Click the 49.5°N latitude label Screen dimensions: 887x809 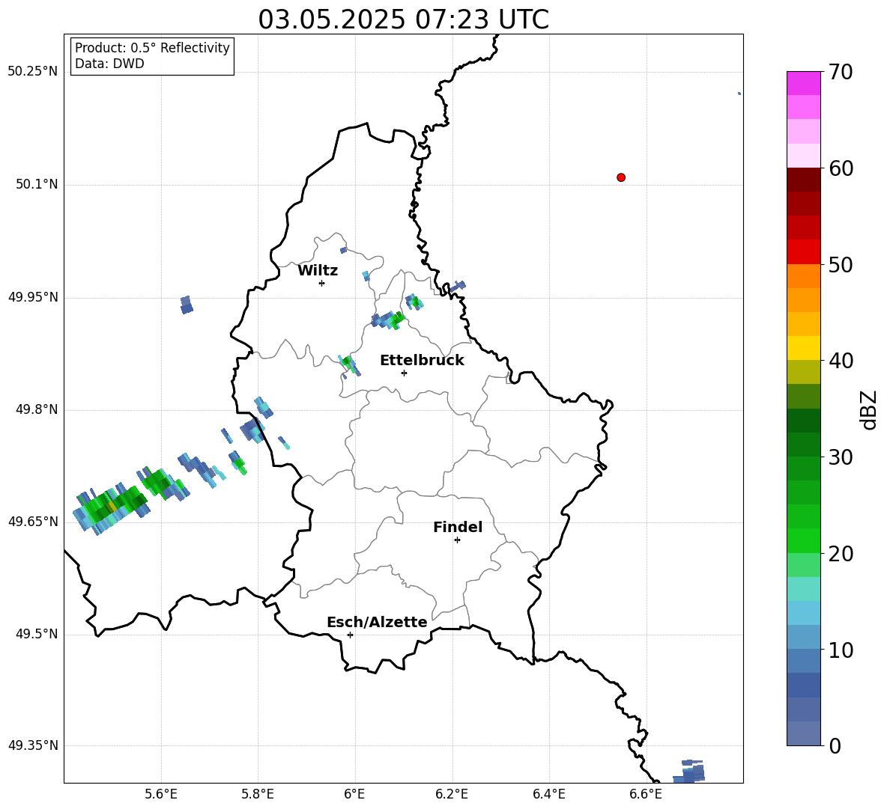pos(36,634)
